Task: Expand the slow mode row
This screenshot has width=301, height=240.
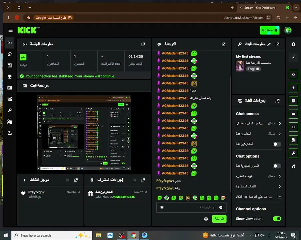Action: coord(258,176)
